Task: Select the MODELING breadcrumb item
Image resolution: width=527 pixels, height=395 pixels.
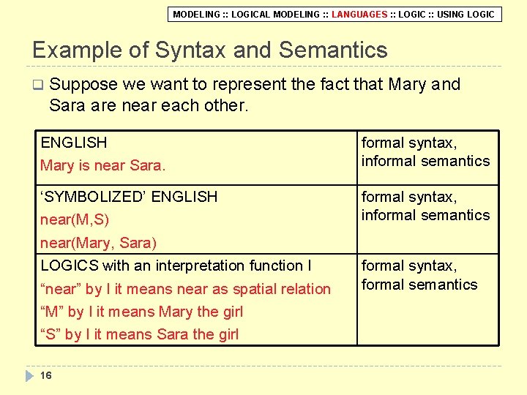Action: tap(196, 15)
